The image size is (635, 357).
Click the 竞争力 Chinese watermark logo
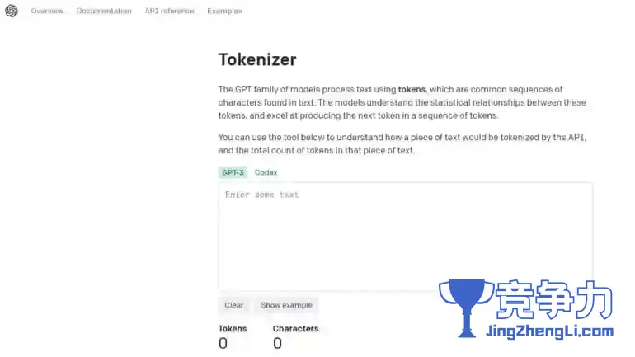tap(553, 300)
